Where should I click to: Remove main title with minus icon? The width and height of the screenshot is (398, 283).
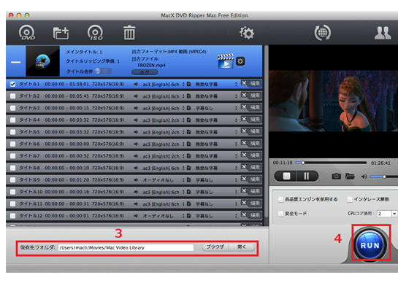coord(16,63)
